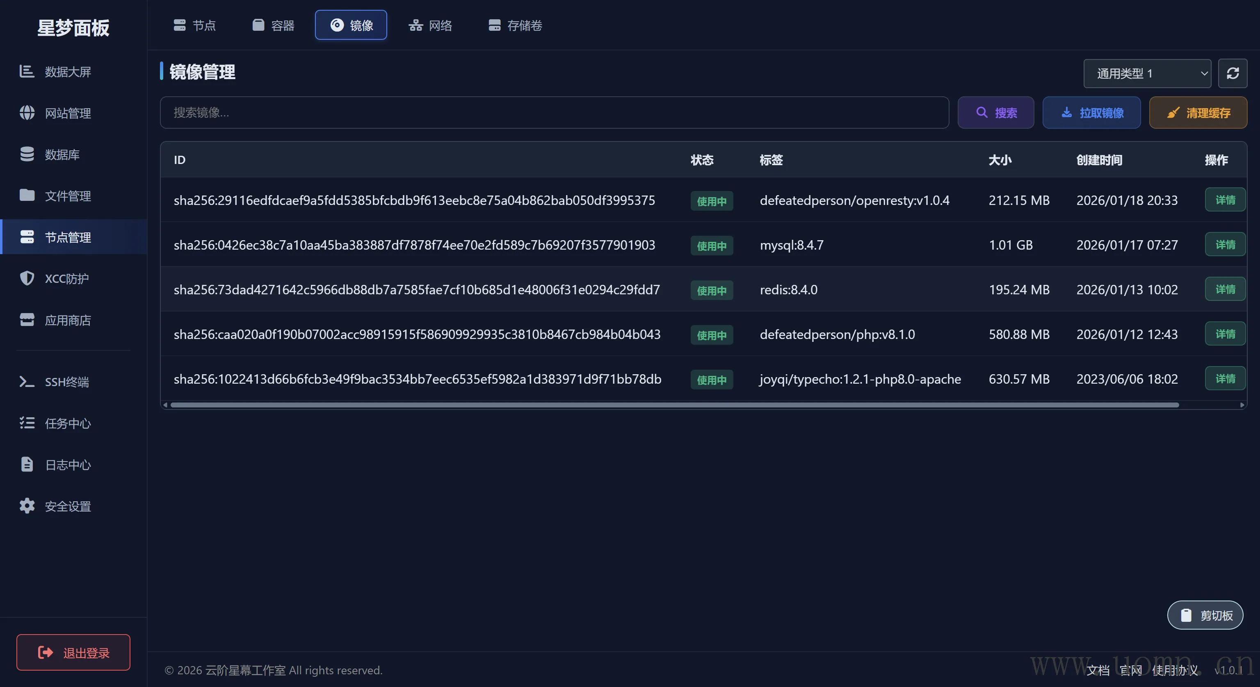Open 文件管理 via the folder icon
1260x687 pixels.
click(27, 196)
